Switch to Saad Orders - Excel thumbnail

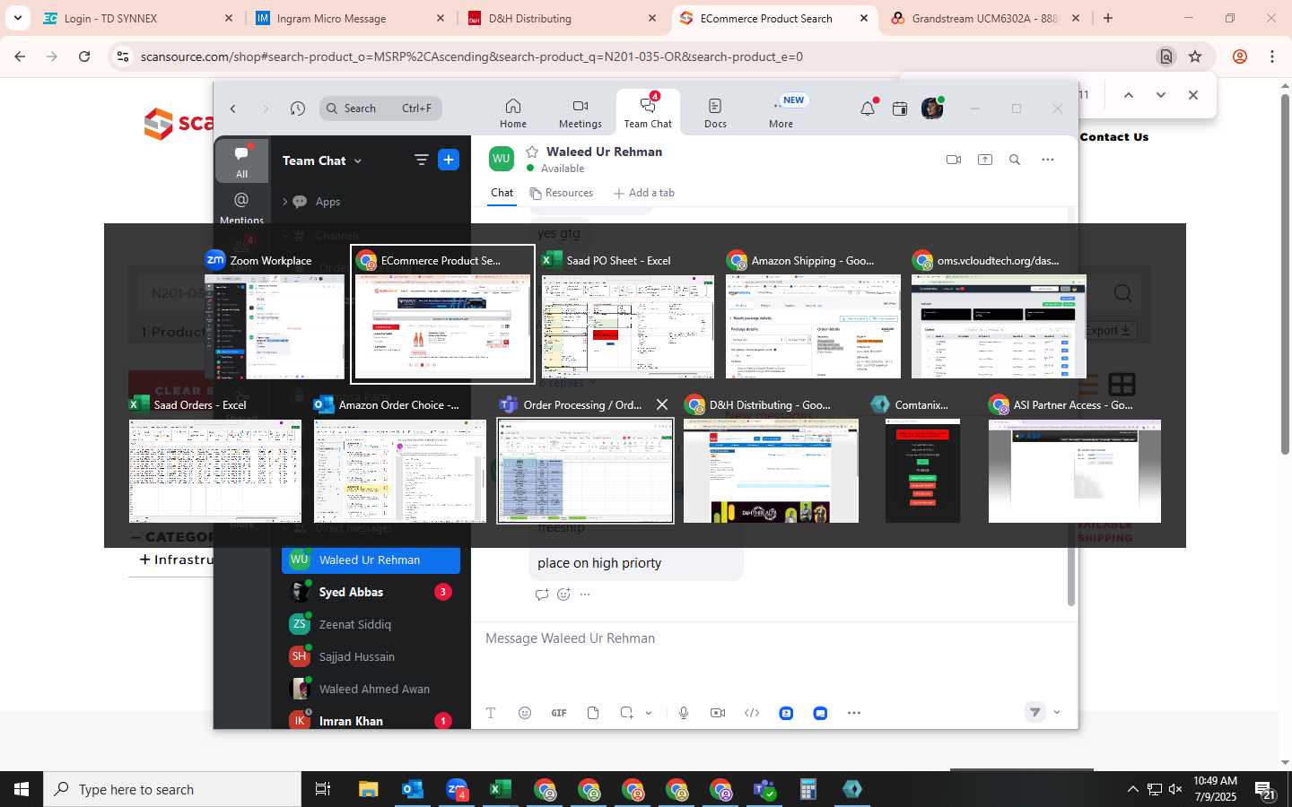tap(215, 458)
